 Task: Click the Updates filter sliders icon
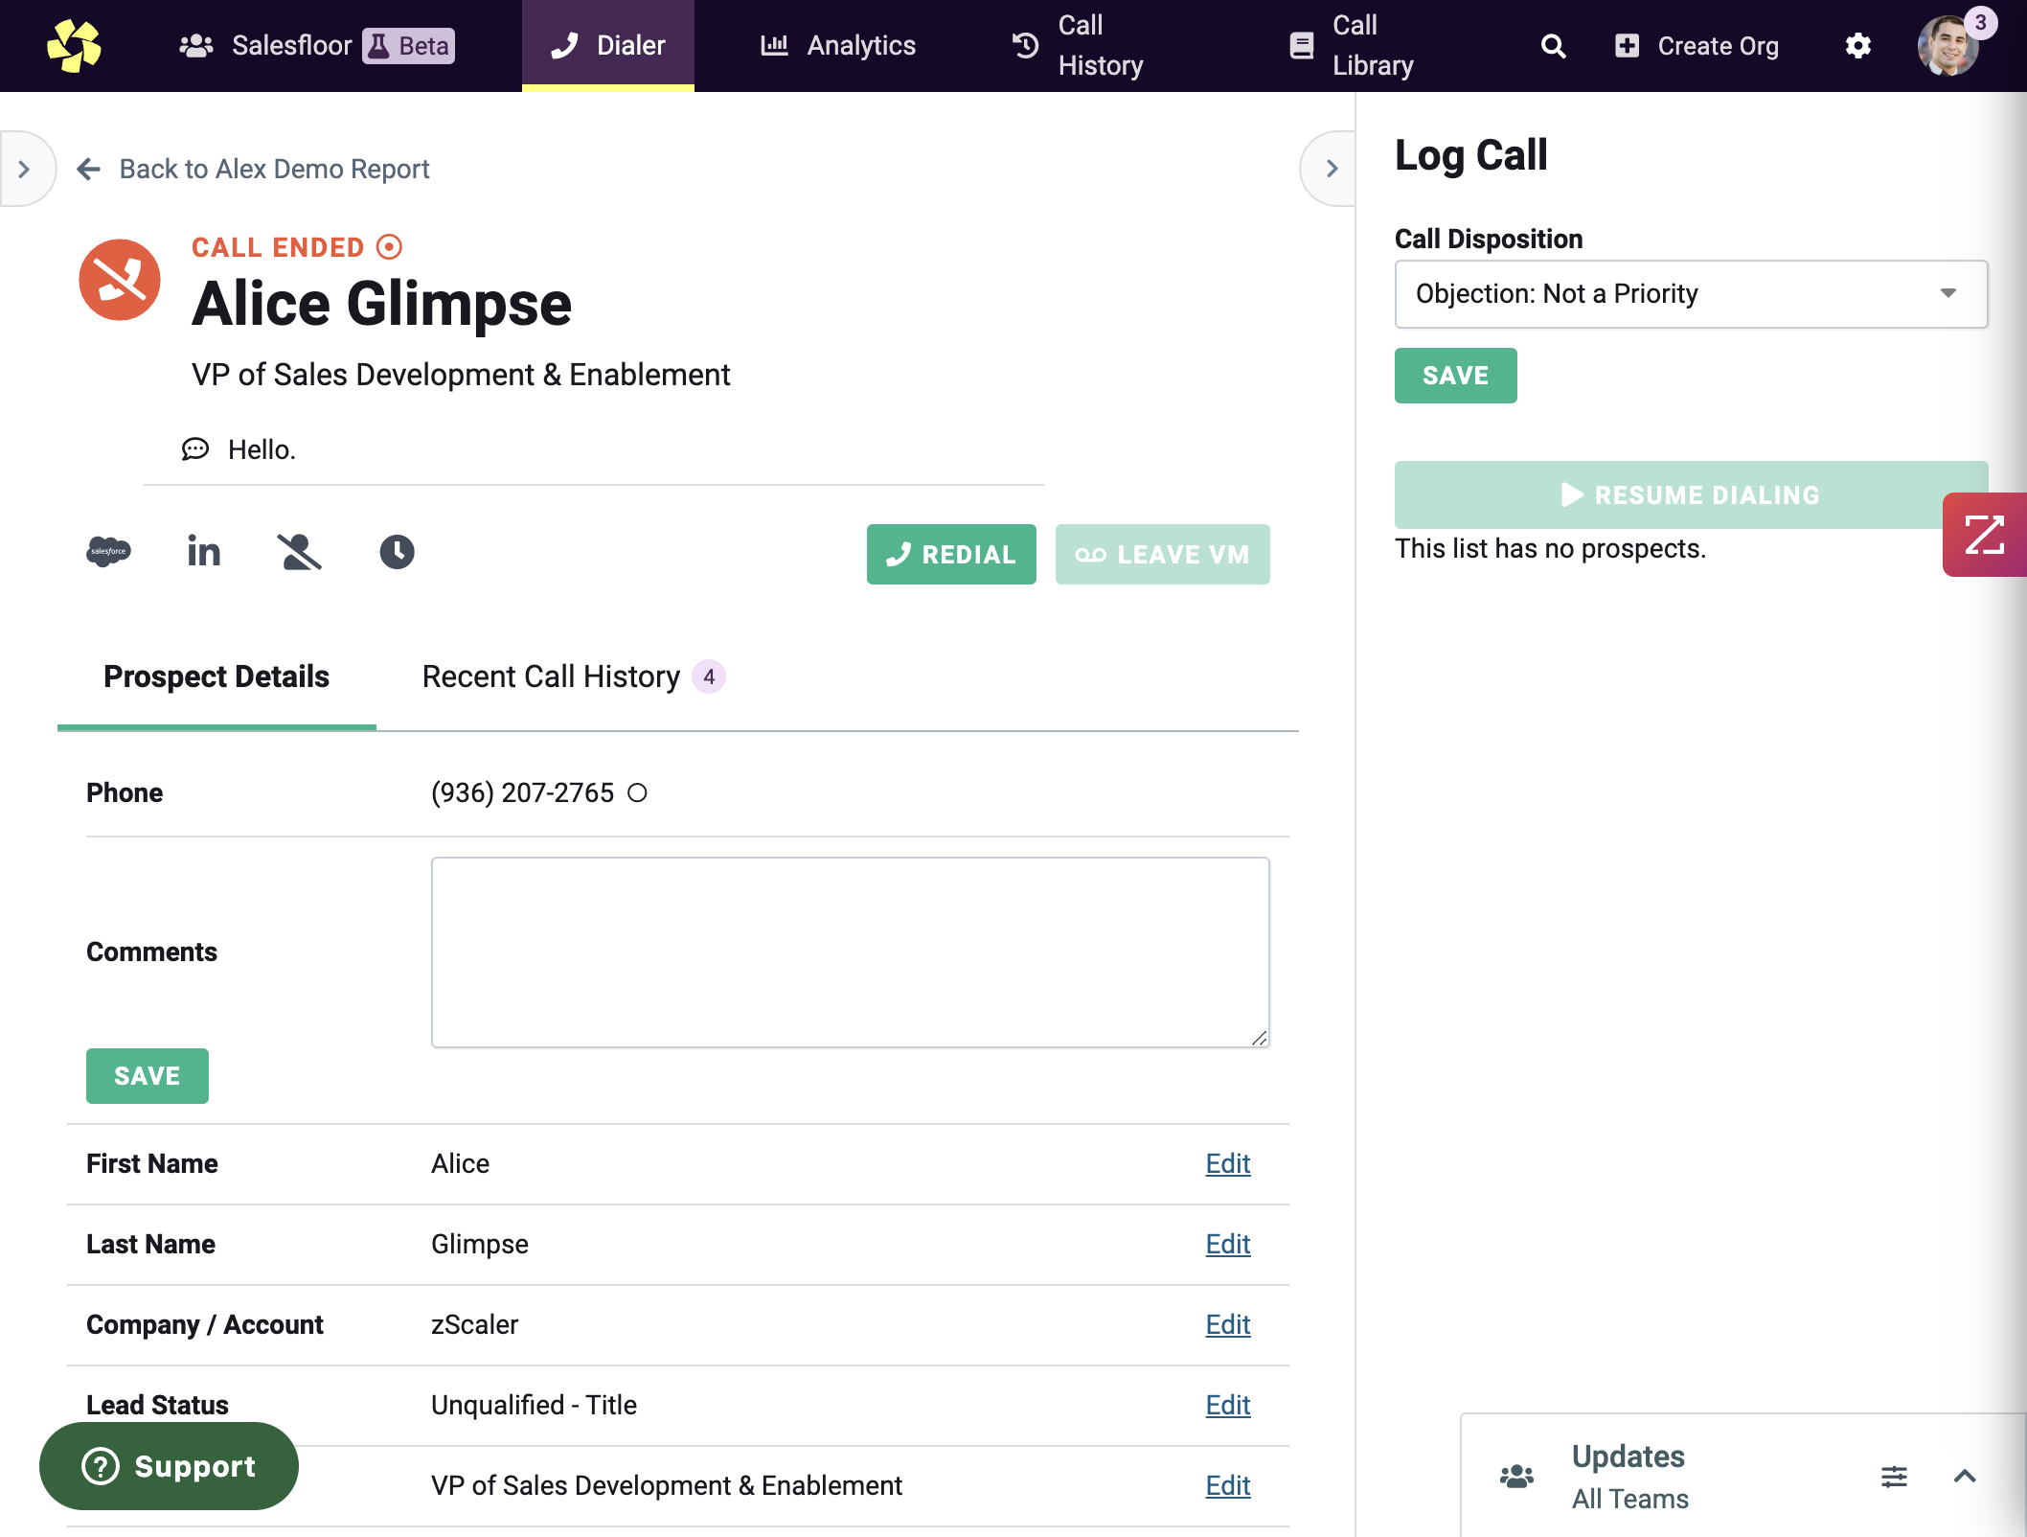1894,1477
